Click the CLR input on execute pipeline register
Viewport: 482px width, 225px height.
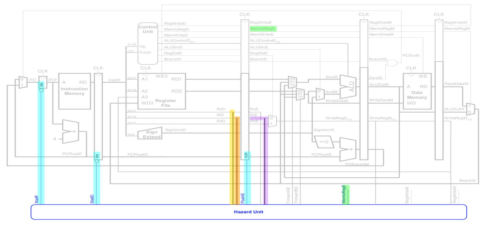point(246,156)
